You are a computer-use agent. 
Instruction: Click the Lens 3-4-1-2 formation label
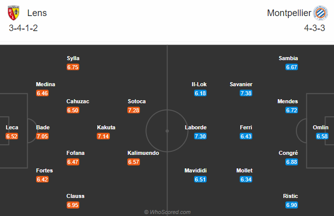click(x=23, y=28)
